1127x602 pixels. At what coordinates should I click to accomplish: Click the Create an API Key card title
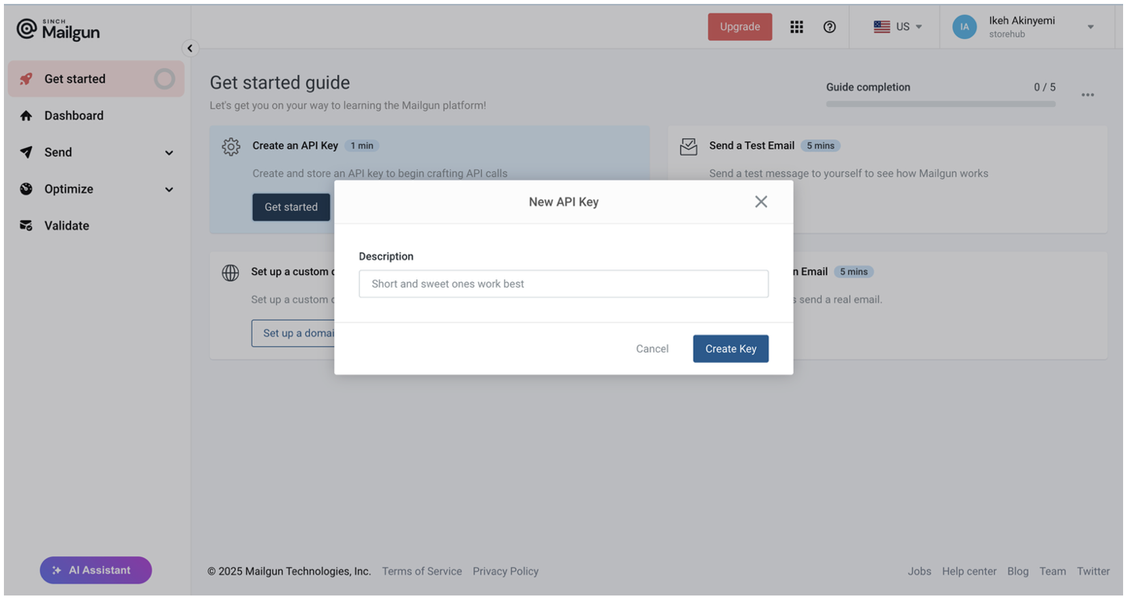point(295,146)
